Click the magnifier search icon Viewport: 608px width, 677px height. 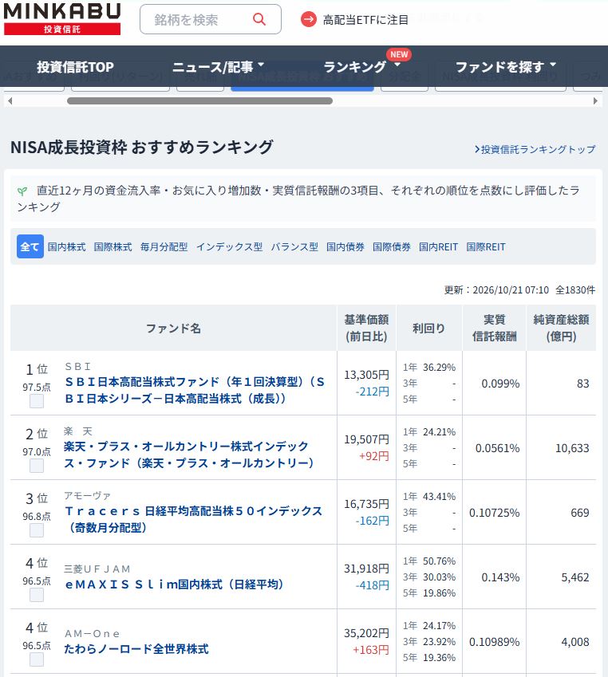pyautogui.click(x=259, y=19)
